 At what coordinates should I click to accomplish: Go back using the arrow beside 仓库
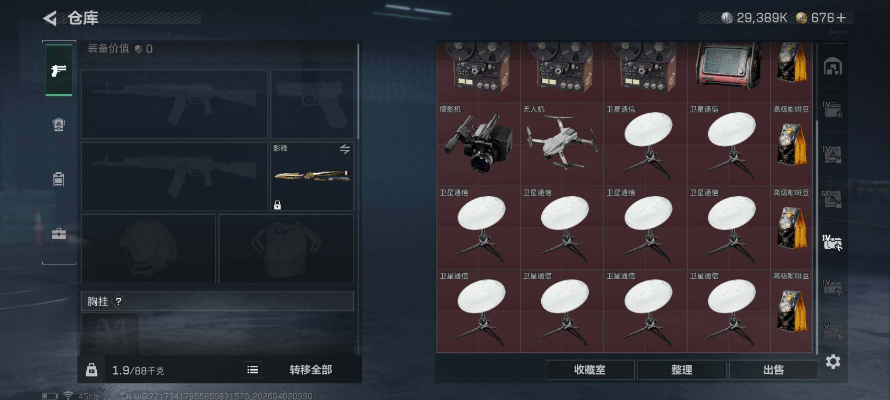click(50, 18)
